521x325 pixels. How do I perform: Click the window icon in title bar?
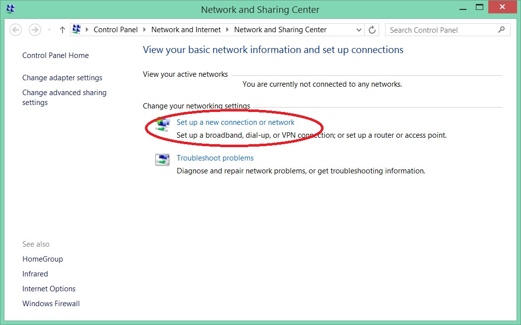coord(10,9)
